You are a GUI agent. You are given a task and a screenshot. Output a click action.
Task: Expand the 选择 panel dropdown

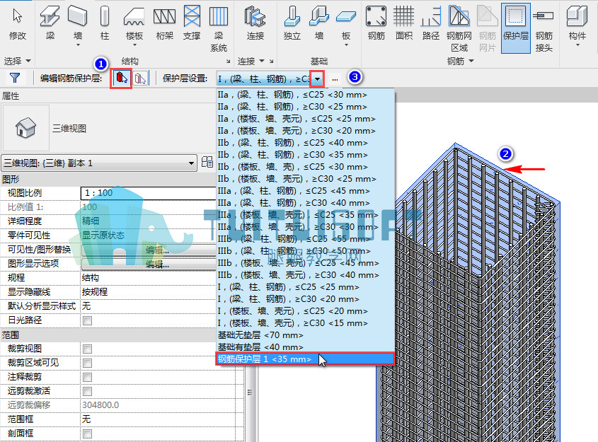pos(28,61)
